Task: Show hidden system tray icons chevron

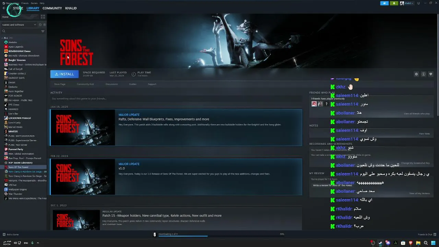Action: coord(38,243)
